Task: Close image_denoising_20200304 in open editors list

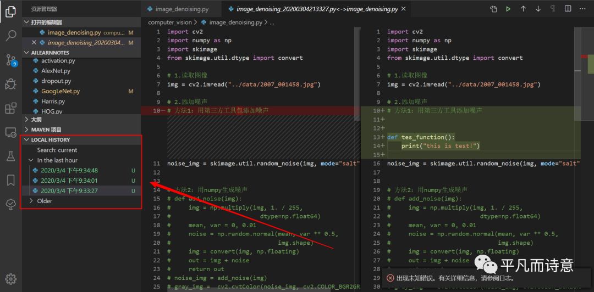Action: [34, 43]
